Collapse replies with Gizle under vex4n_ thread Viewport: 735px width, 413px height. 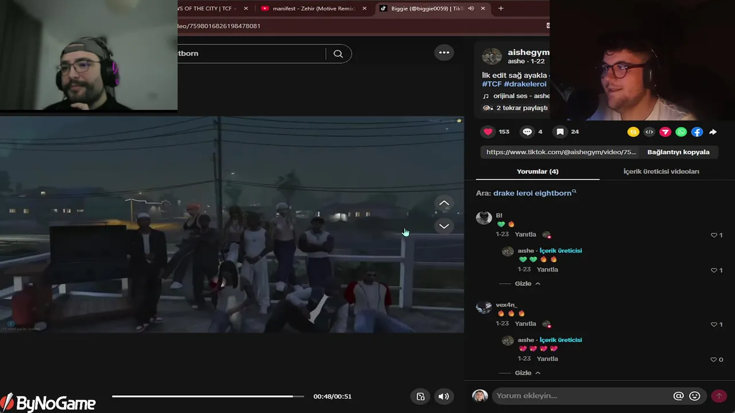tap(527, 373)
